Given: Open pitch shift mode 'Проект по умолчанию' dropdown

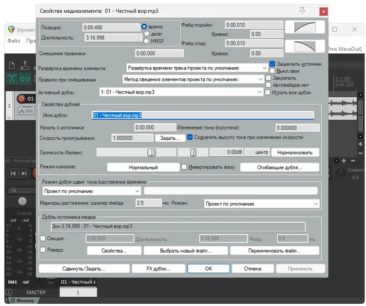Looking at the screenshot, I should pyautogui.click(x=91, y=191).
